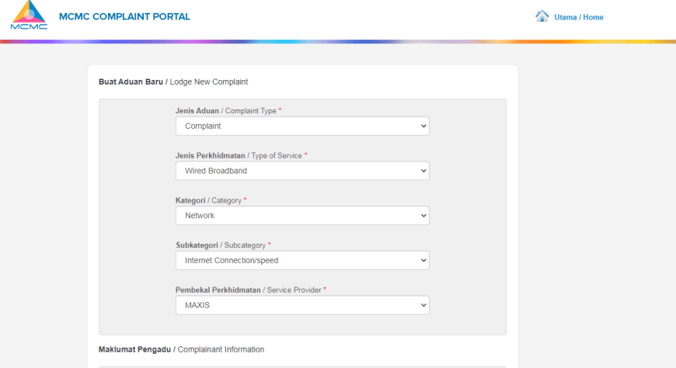Click the Subkategori / Subcategory label

pyautogui.click(x=223, y=245)
